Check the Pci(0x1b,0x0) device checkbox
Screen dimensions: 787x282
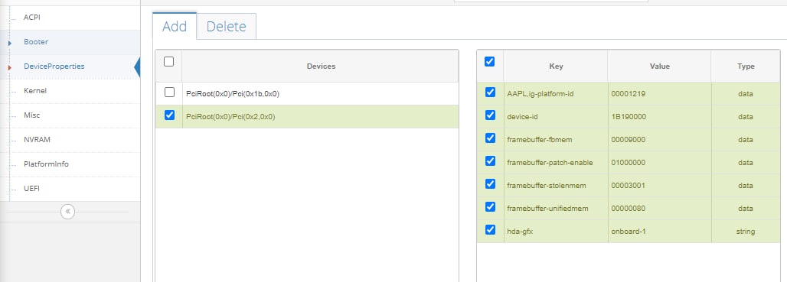click(170, 92)
